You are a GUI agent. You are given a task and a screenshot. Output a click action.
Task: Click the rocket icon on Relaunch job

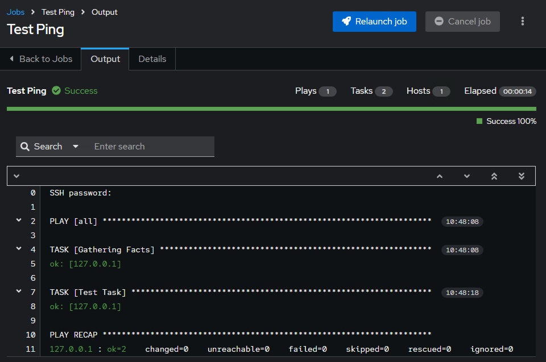[x=347, y=21]
